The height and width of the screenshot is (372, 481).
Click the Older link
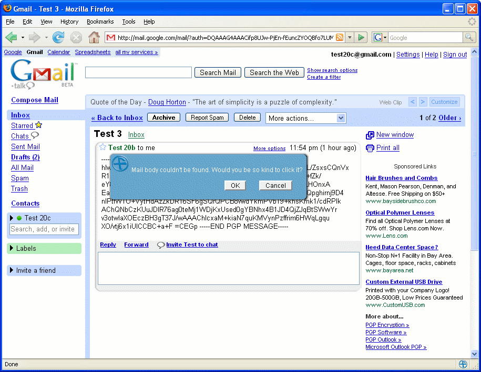(x=449, y=118)
